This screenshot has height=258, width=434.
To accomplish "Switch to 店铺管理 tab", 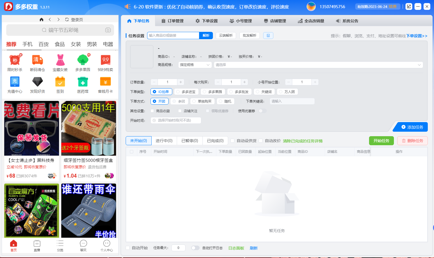I will (275, 21).
